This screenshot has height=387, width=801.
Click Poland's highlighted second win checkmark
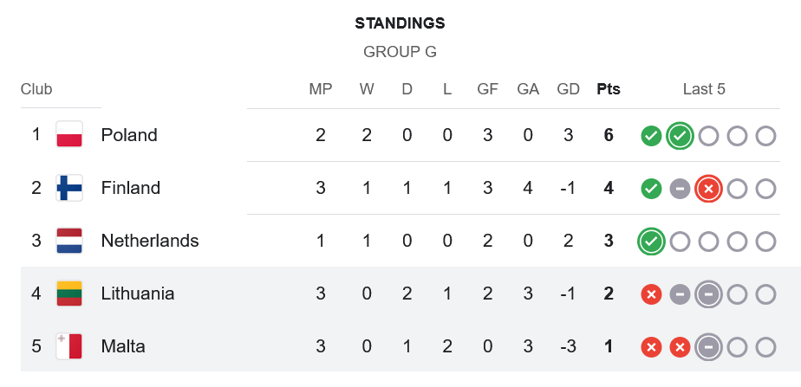[x=680, y=136]
